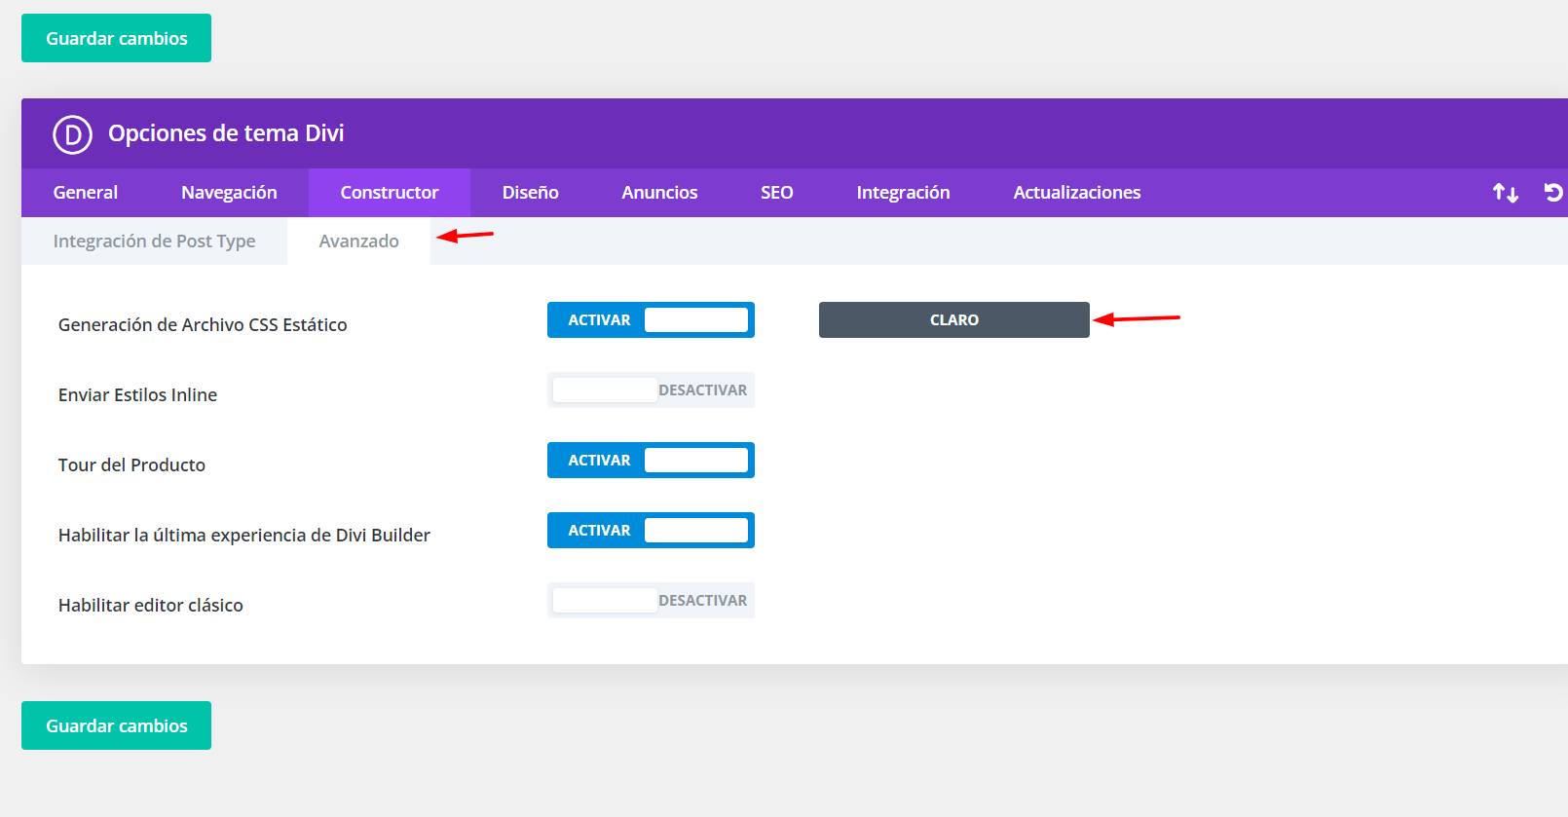Toggle Generación de Archivo CSS Estático switch

(x=651, y=320)
